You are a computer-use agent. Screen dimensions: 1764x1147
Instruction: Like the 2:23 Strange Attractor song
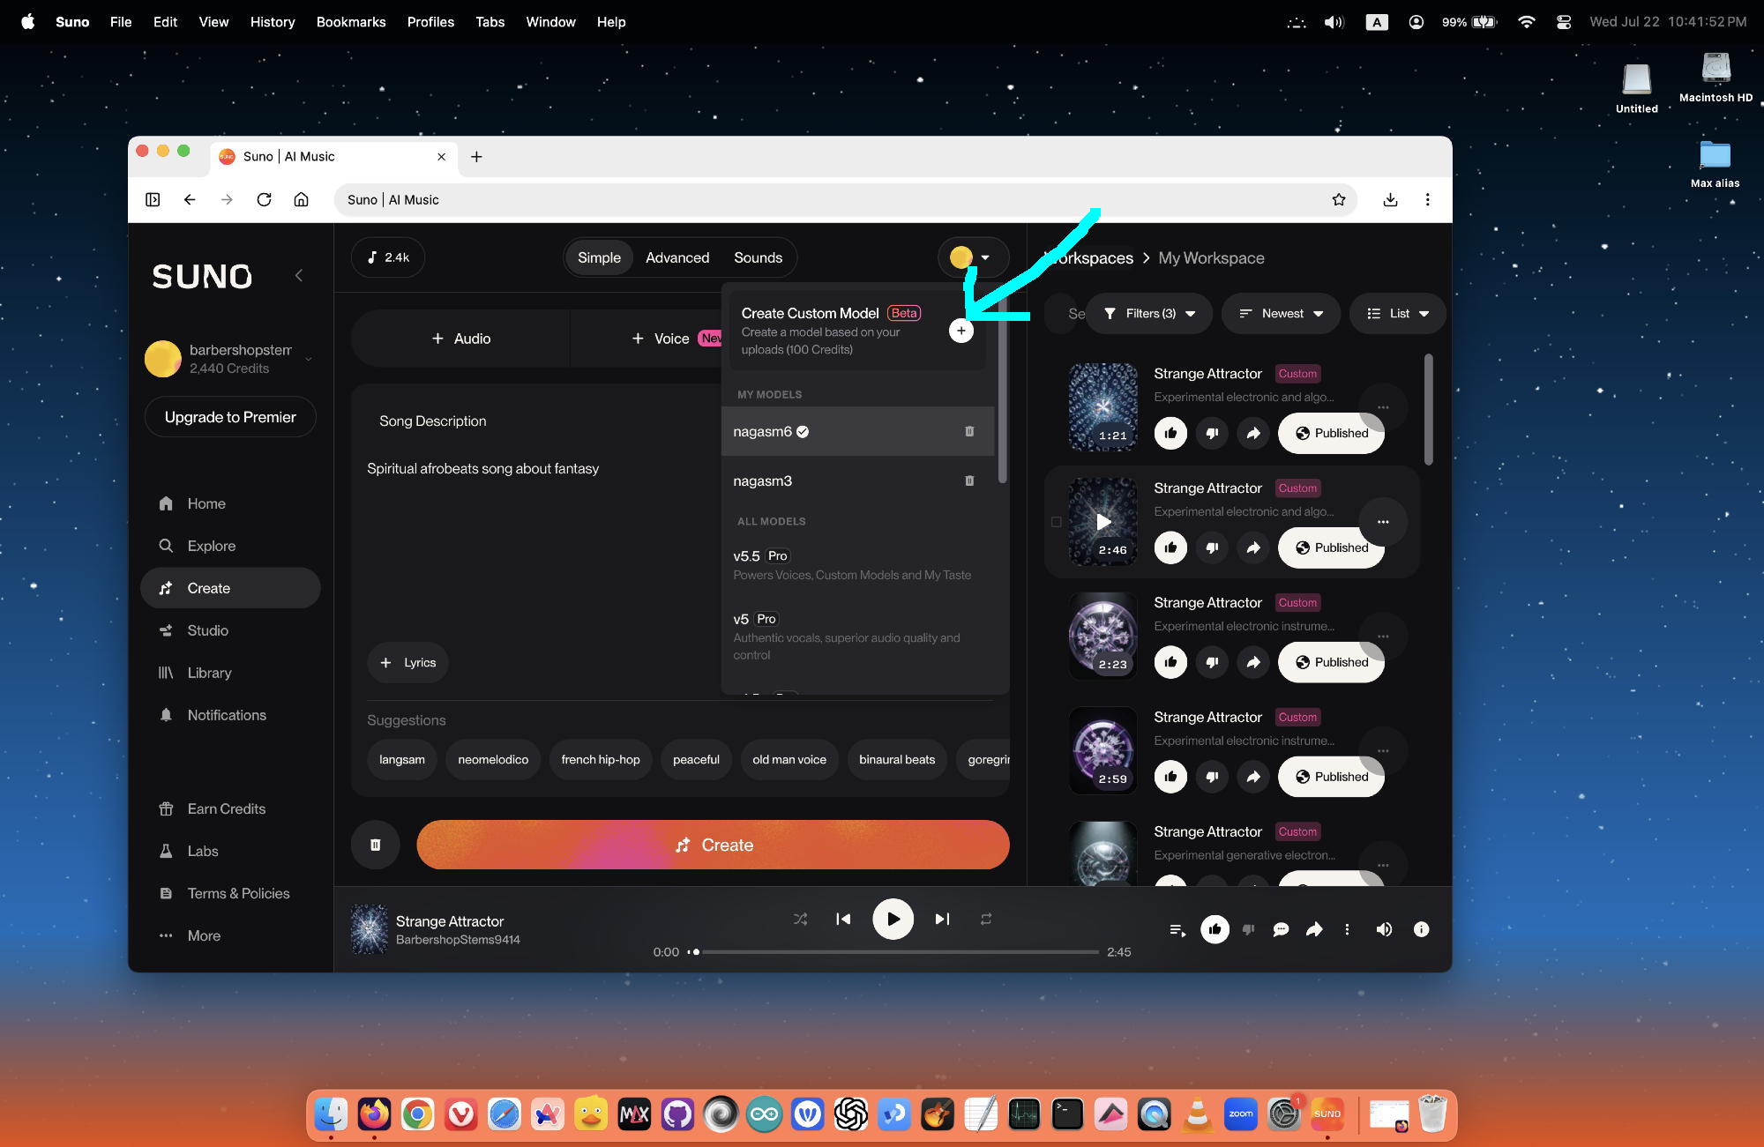pyautogui.click(x=1170, y=662)
